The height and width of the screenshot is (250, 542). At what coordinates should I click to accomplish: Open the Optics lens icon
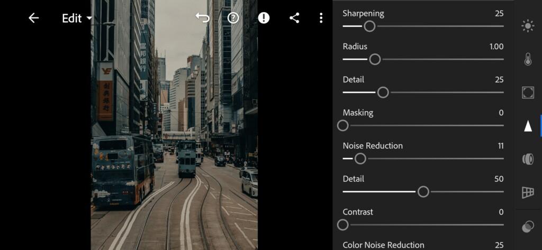click(528, 159)
